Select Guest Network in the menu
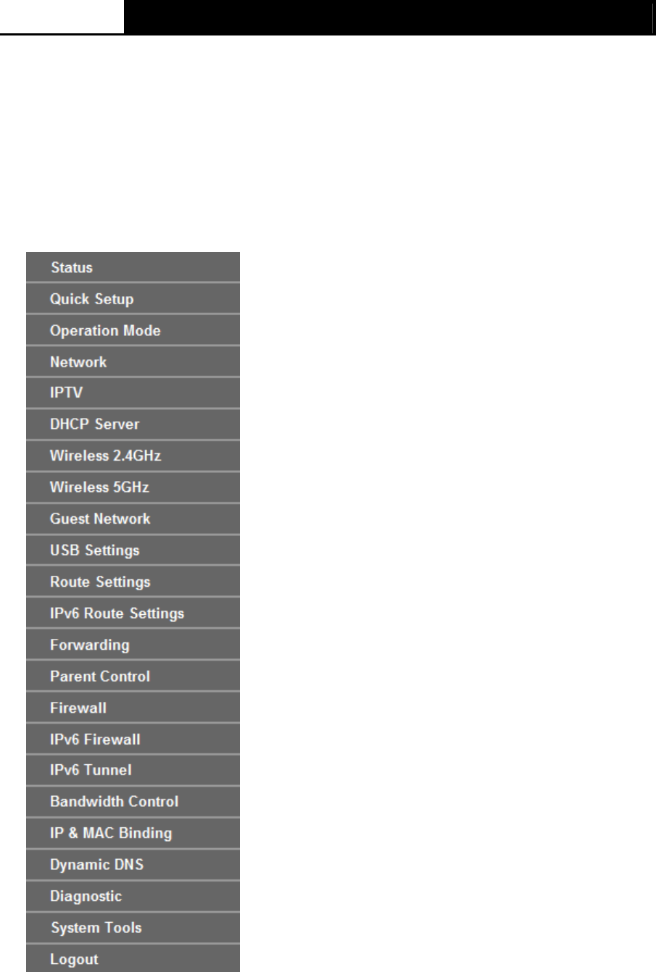Image resolution: width=656 pixels, height=972 pixels. (x=133, y=519)
